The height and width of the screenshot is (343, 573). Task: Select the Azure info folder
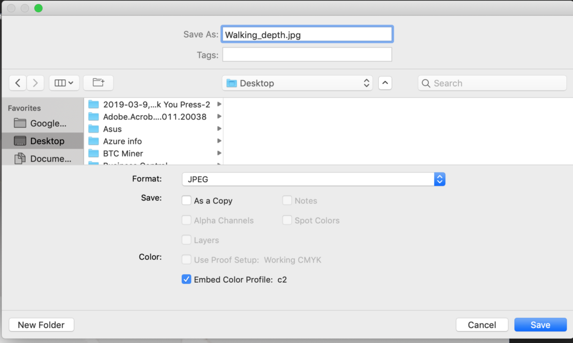coord(154,141)
